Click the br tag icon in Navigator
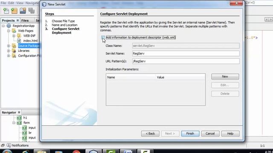This screenshot has width=273, height=153. (x=24, y=133)
